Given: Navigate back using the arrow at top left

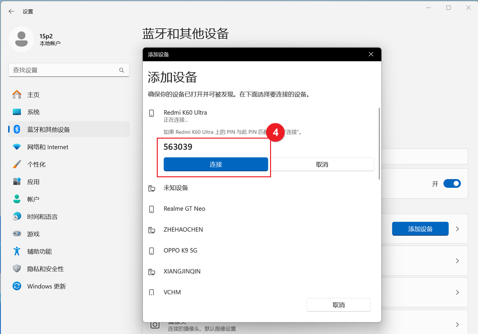Looking at the screenshot, I should [11, 11].
